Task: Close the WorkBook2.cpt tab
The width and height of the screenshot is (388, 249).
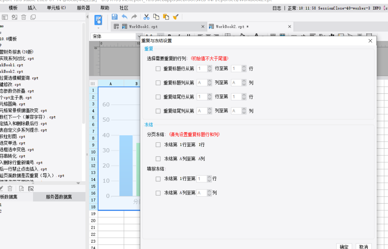Action: [x=289, y=27]
